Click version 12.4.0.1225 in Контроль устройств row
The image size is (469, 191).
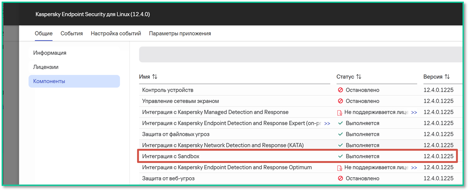point(439,90)
